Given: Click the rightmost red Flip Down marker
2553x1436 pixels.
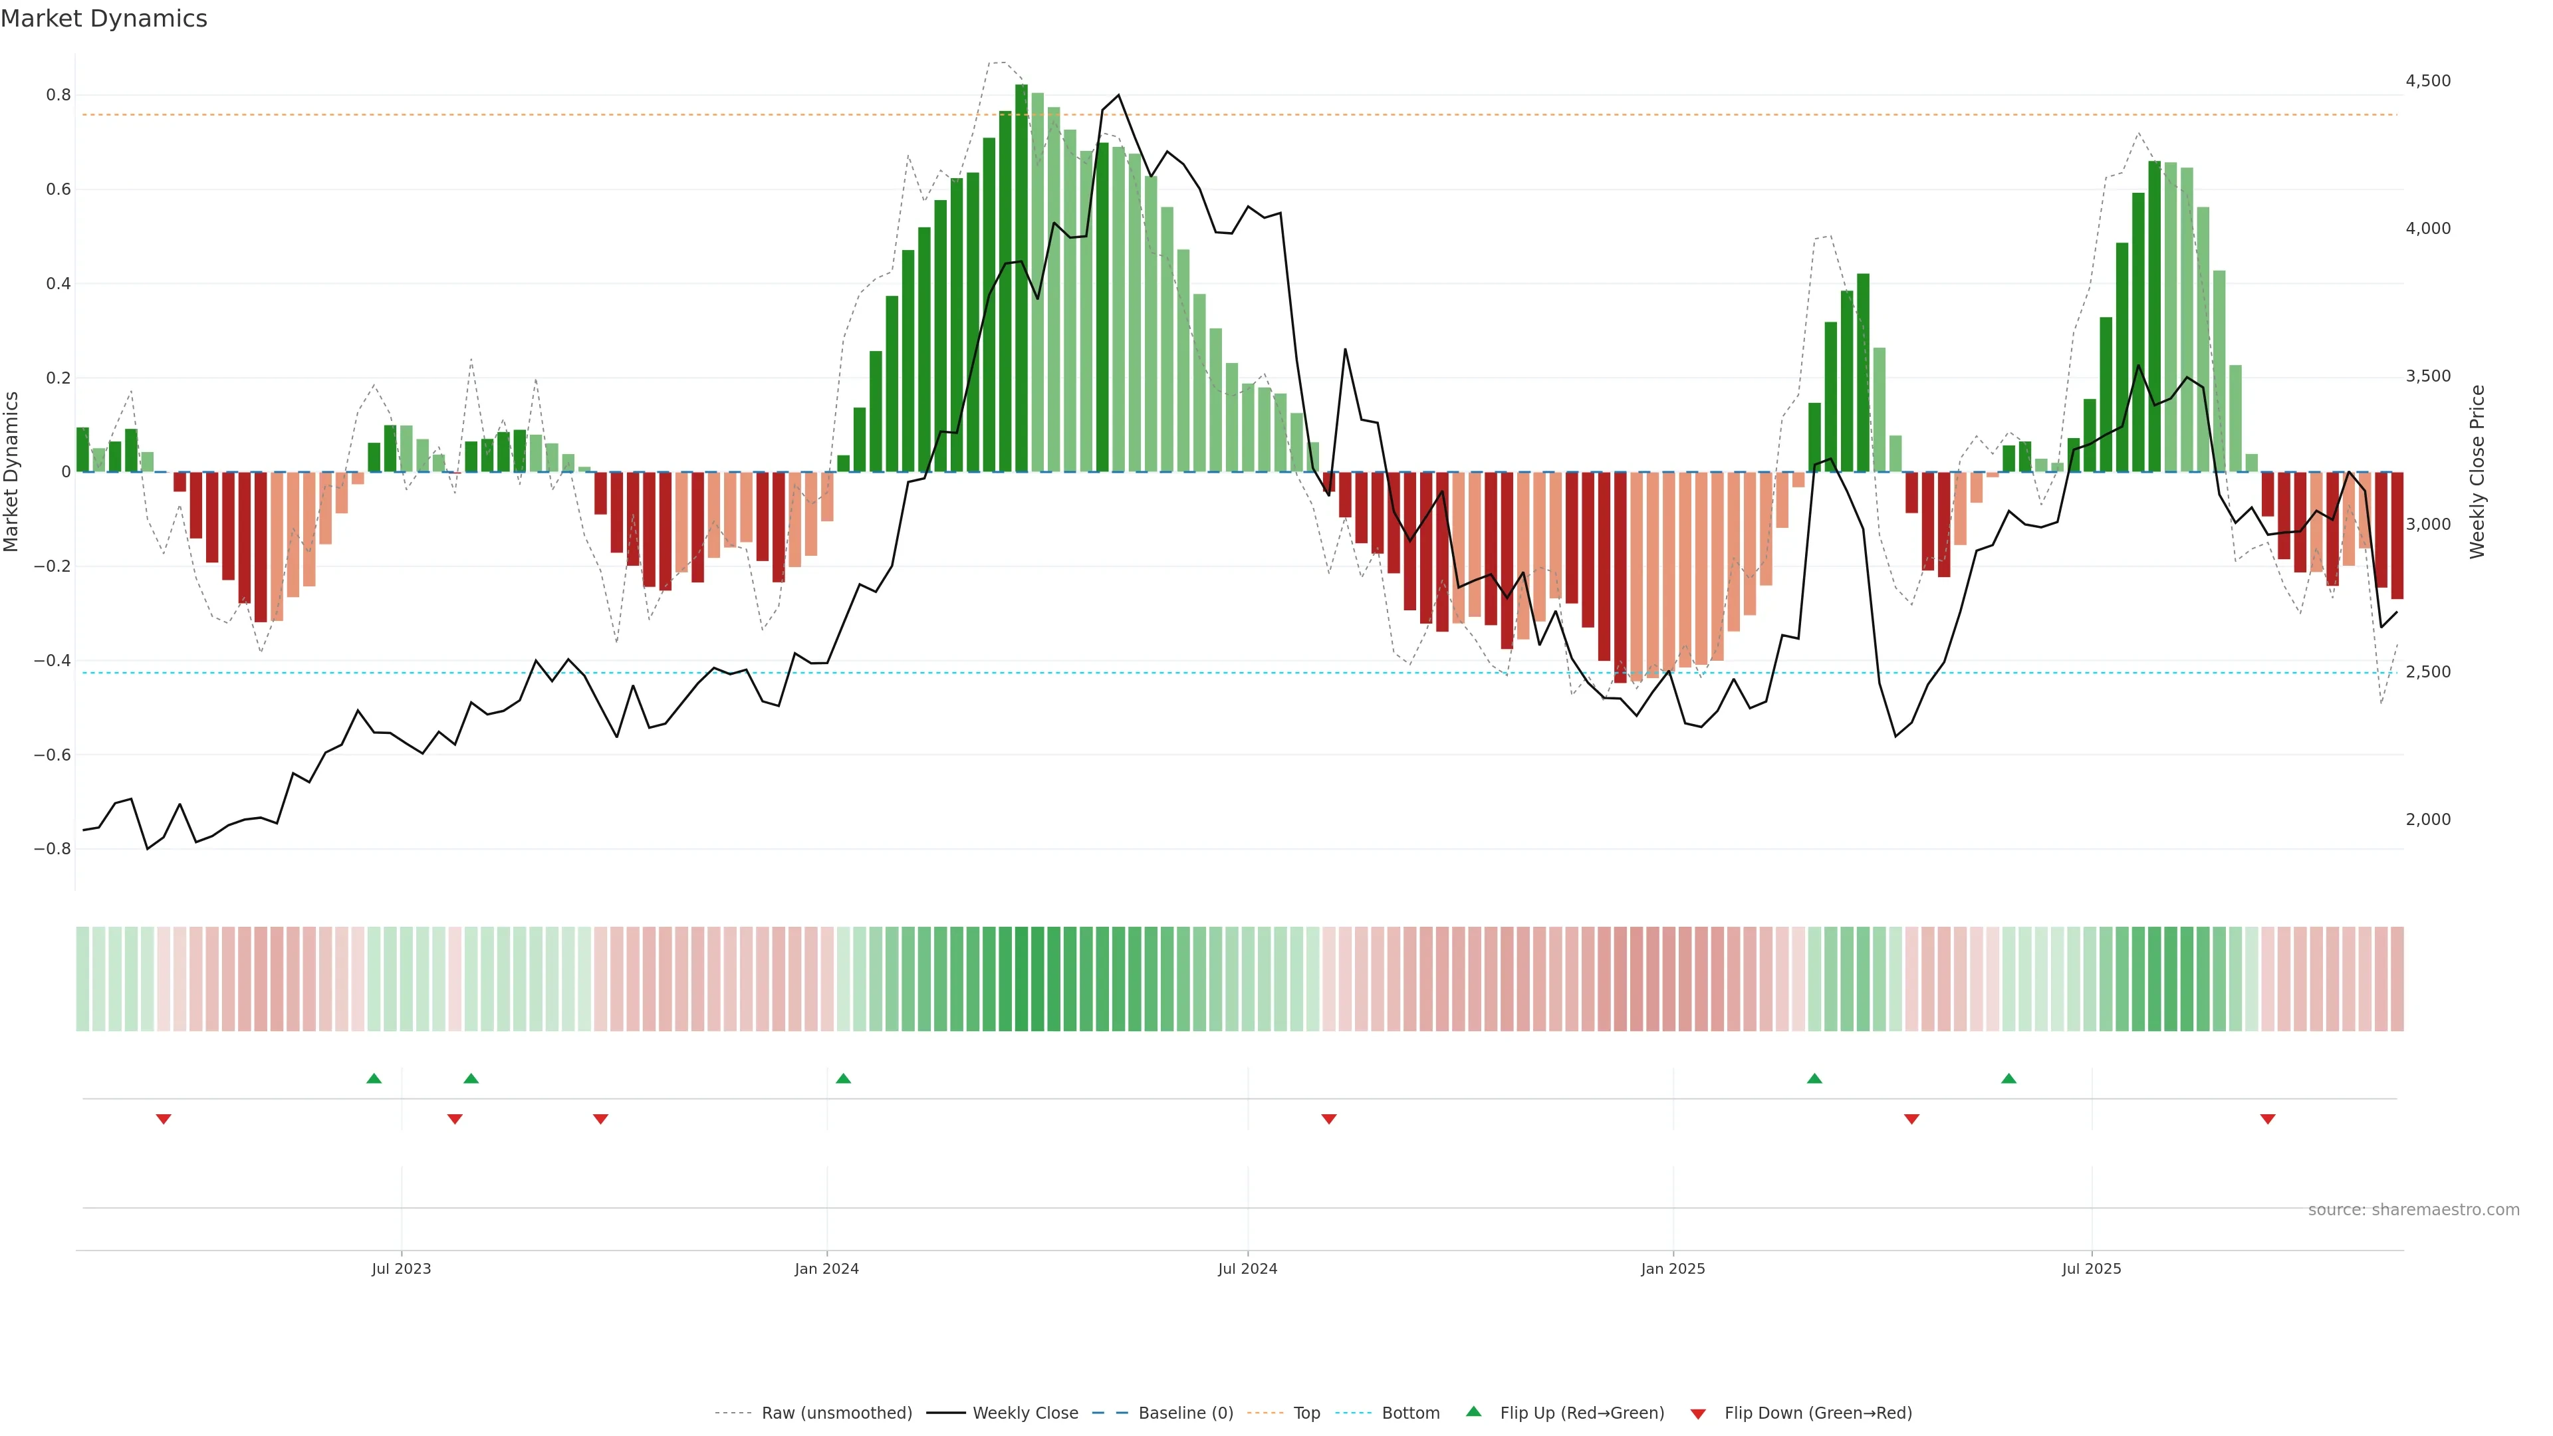Looking at the screenshot, I should (2268, 1119).
